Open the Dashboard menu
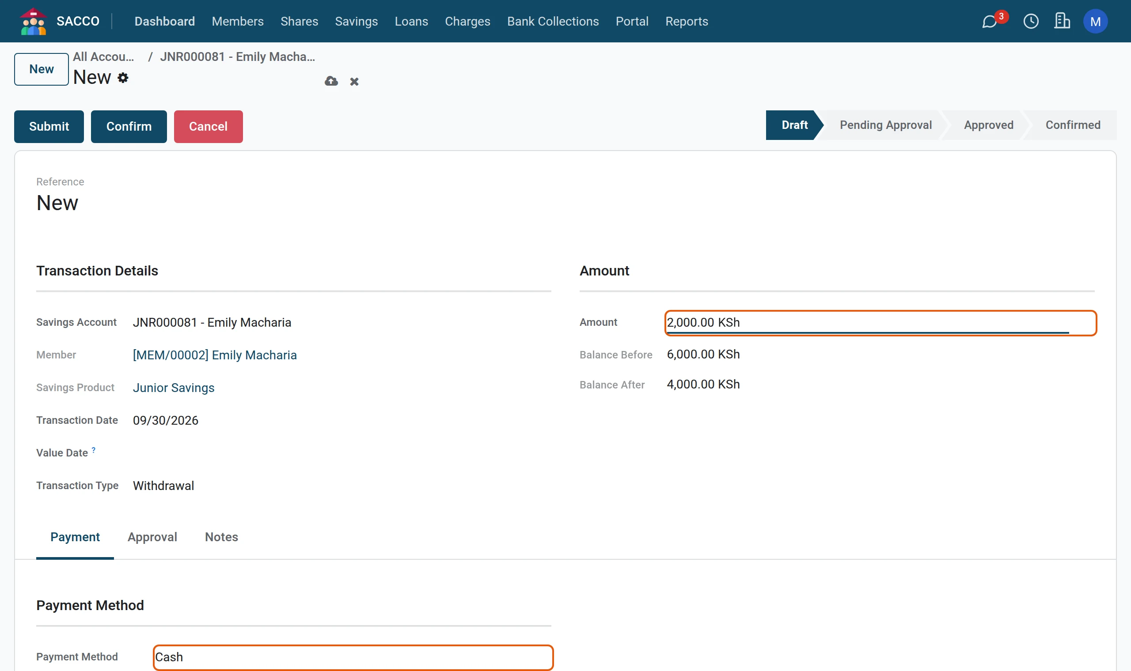This screenshot has width=1131, height=671. click(165, 21)
